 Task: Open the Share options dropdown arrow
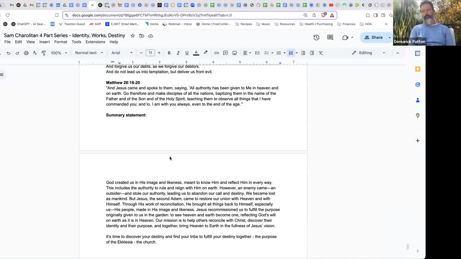click(389, 37)
